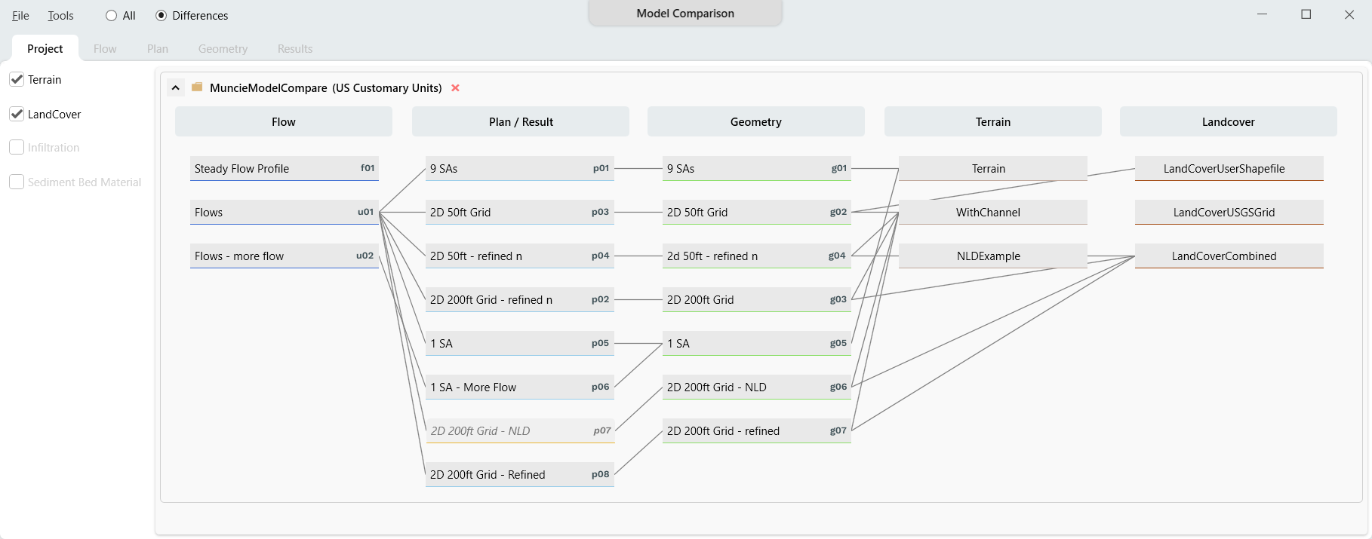The height and width of the screenshot is (539, 1372).
Task: Uncheck the Terrain checkbox
Action: (x=17, y=79)
